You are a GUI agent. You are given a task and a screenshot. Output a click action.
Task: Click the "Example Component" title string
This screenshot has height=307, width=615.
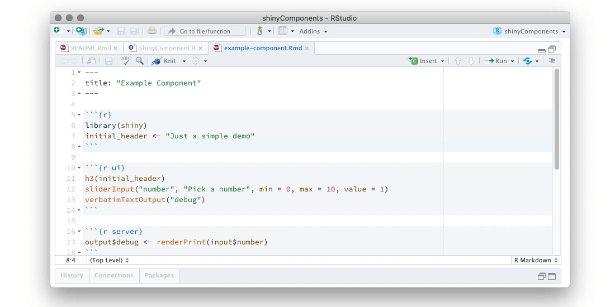point(159,83)
